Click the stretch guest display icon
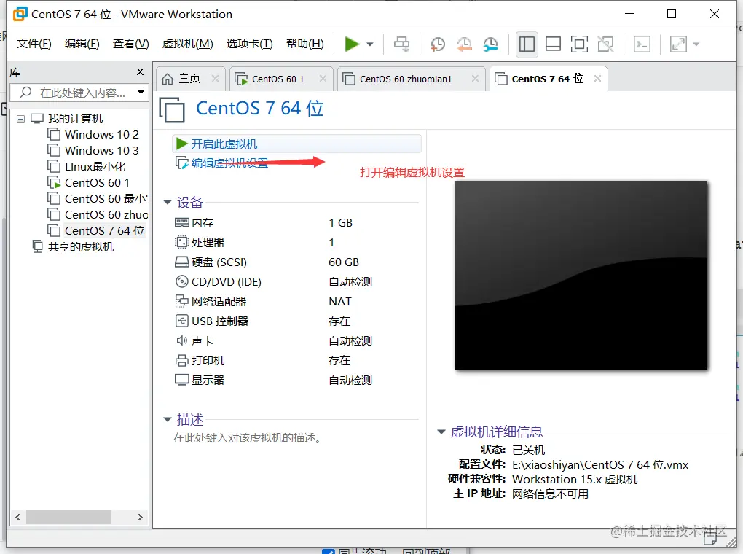 [x=678, y=44]
